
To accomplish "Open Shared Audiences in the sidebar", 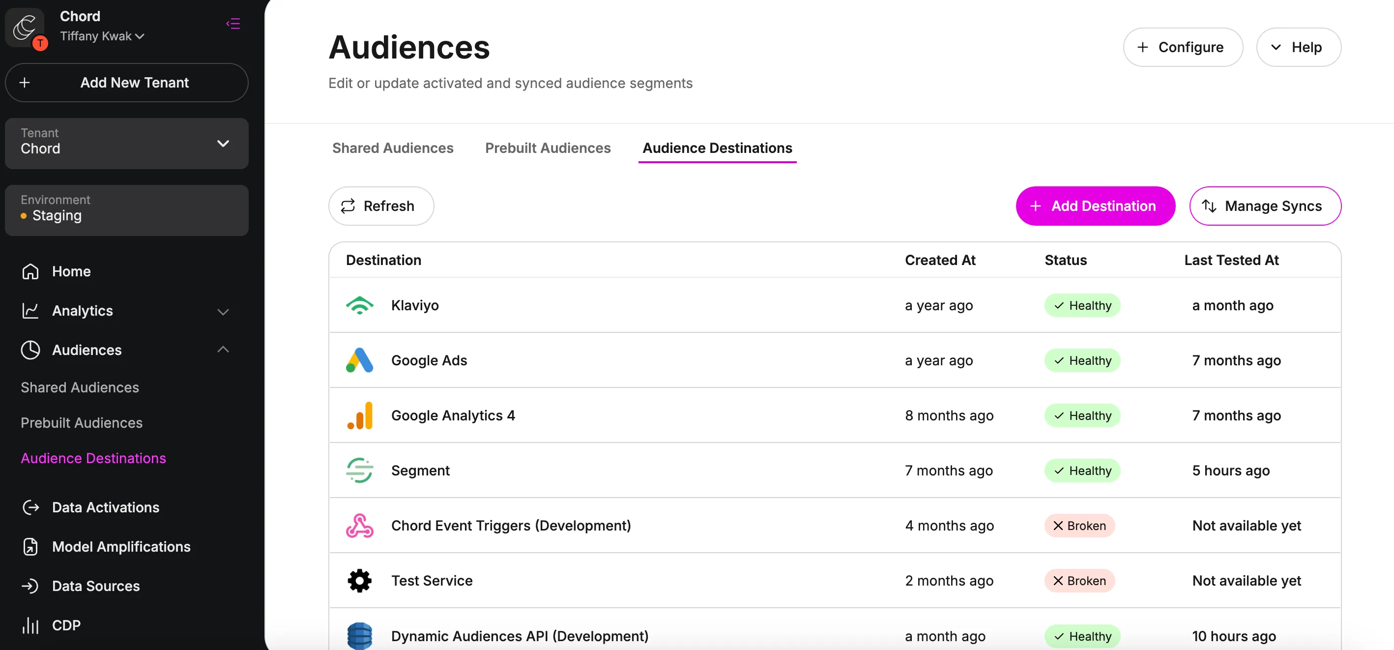I will point(80,387).
